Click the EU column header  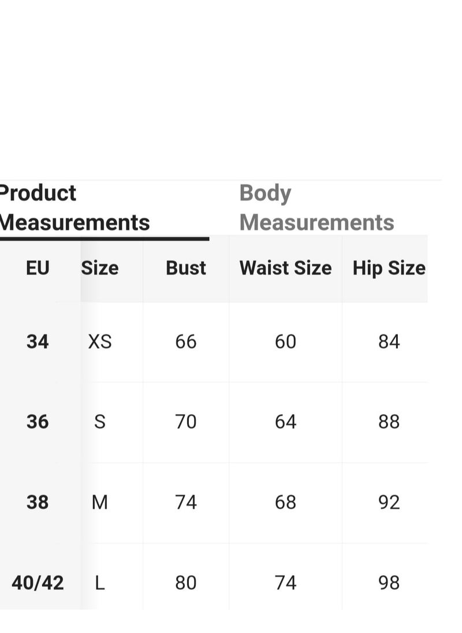click(38, 268)
